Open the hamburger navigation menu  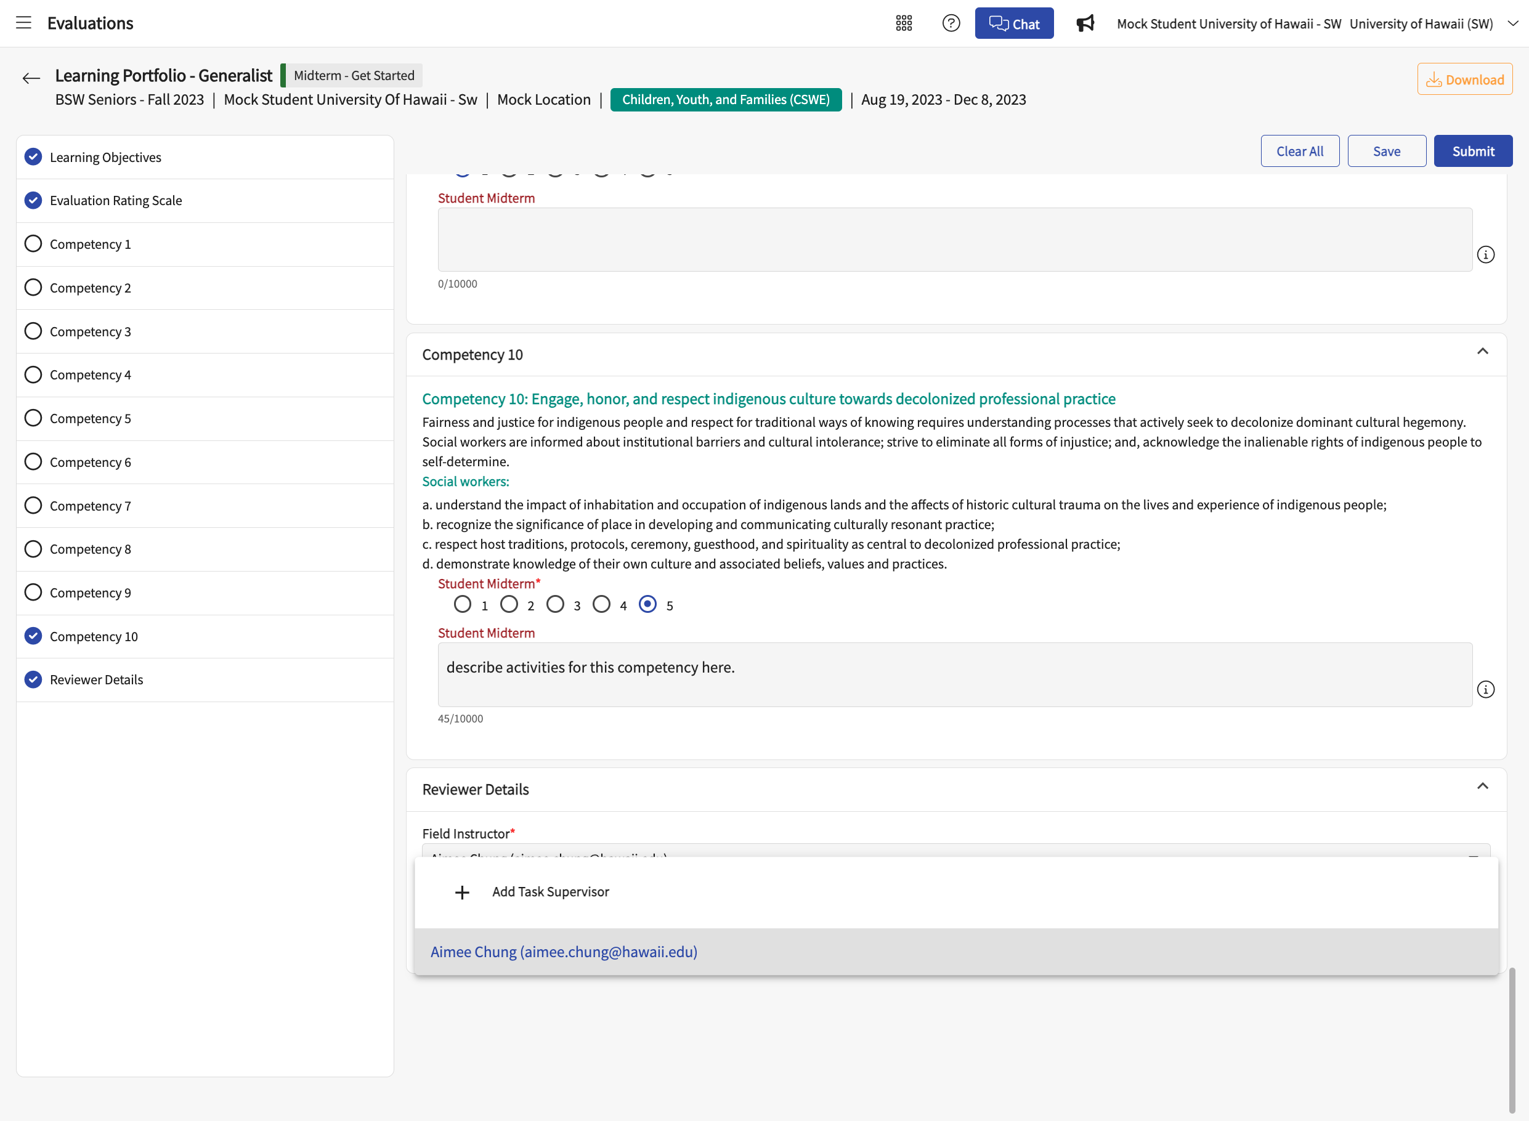24,22
